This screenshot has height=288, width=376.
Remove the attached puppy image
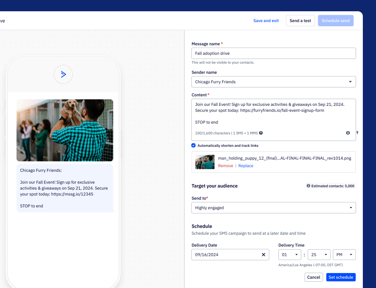[226, 166]
